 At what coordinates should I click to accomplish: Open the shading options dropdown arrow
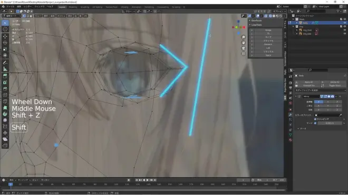[284, 16]
